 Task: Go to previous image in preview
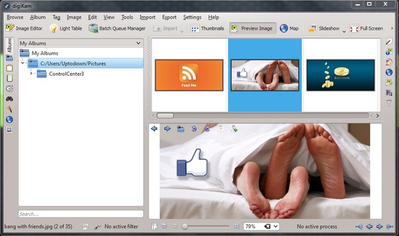tap(154, 129)
